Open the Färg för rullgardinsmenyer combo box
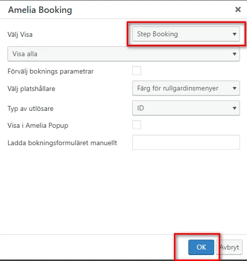This screenshot has height=261, width=247. point(186,88)
